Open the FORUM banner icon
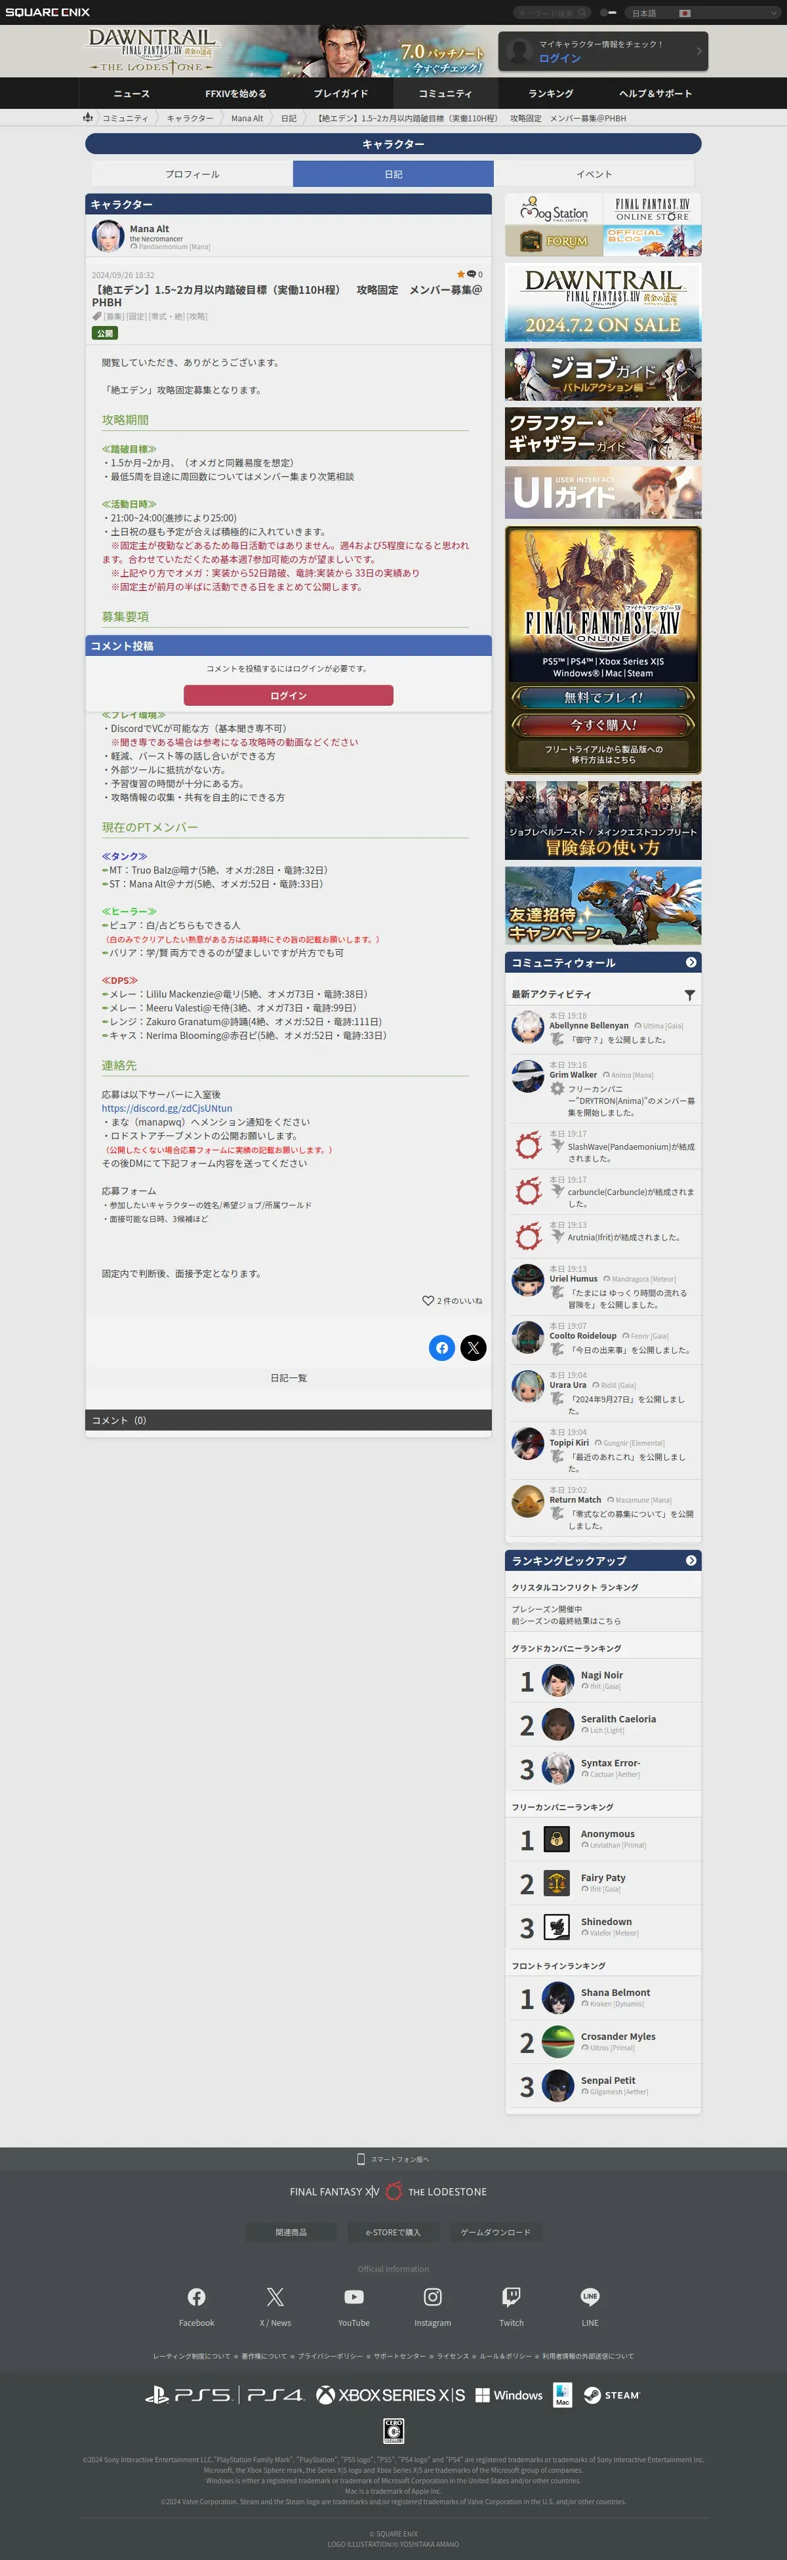 click(x=554, y=241)
